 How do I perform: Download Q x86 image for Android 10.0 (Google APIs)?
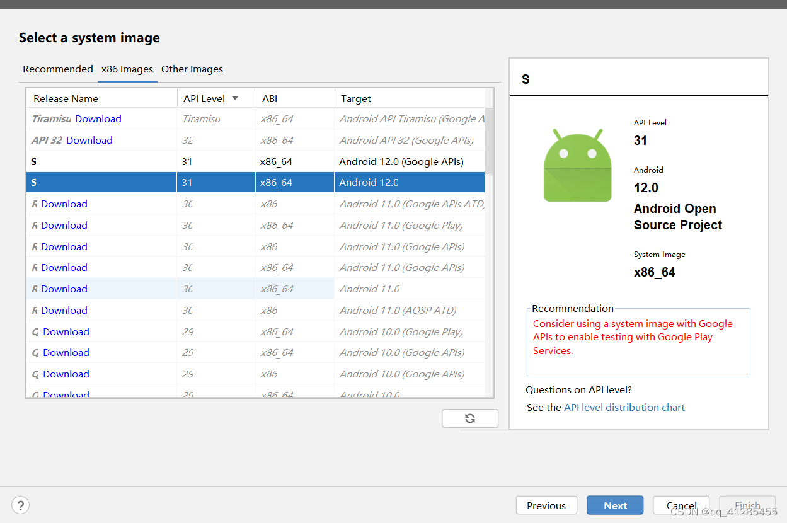[66, 374]
